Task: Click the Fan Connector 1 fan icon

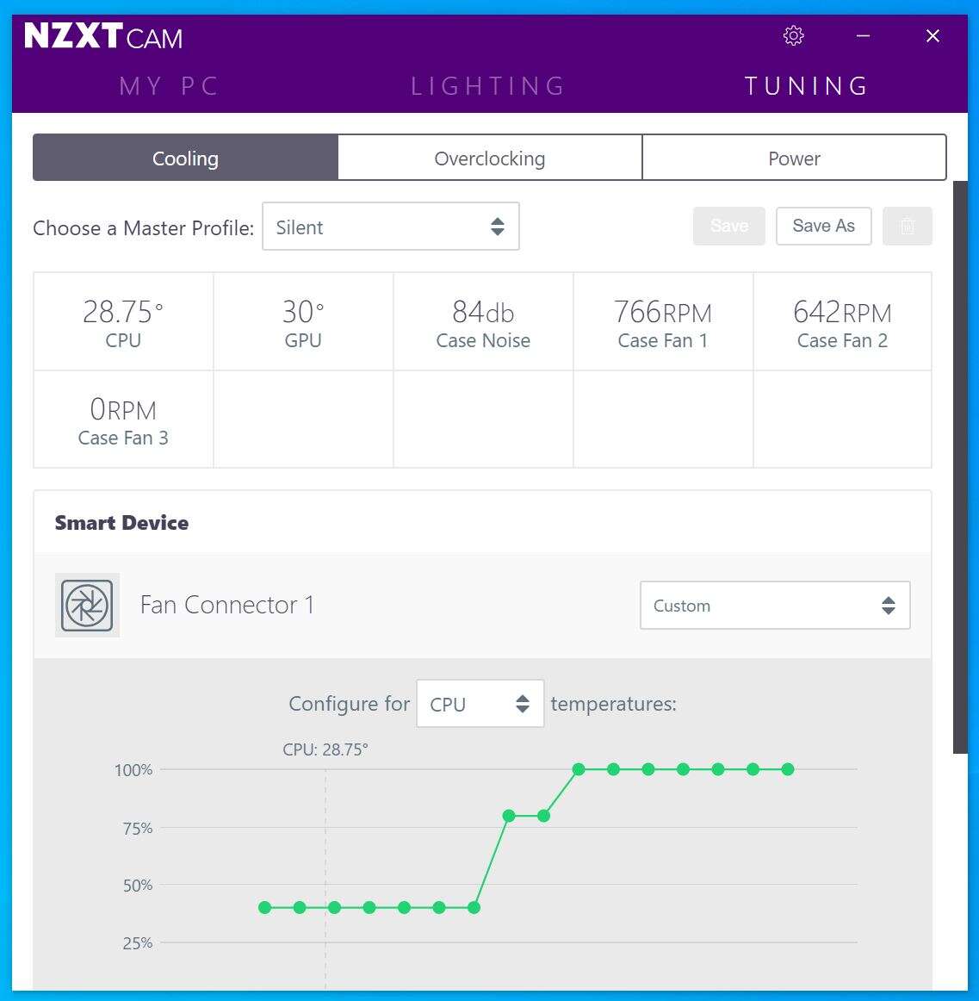Action: click(x=87, y=606)
